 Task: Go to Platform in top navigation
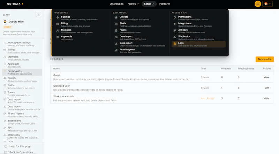165,4
